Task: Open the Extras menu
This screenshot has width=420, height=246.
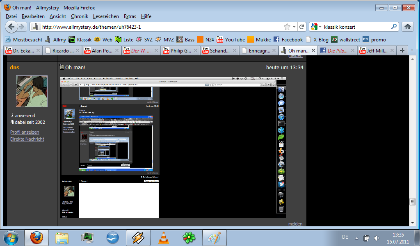Action: (x=130, y=16)
